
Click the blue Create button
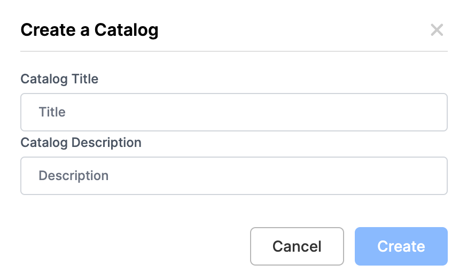(401, 246)
